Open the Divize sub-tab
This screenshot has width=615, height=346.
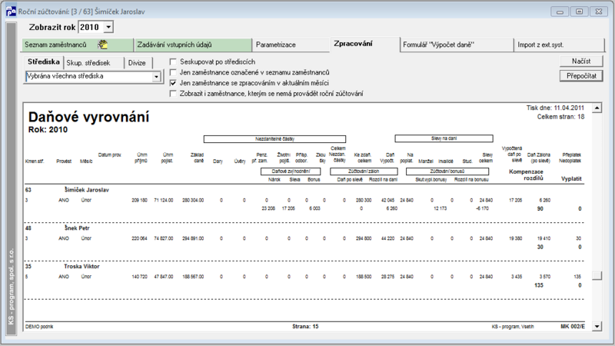[138, 63]
